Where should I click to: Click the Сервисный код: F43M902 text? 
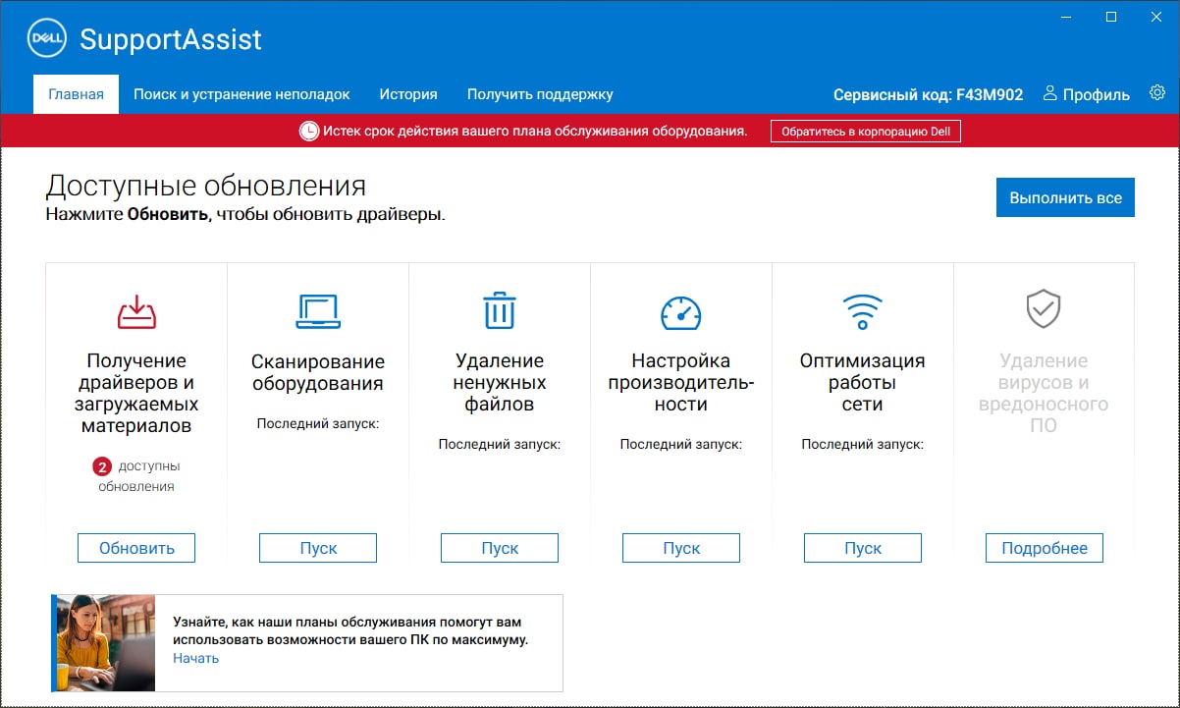[928, 95]
